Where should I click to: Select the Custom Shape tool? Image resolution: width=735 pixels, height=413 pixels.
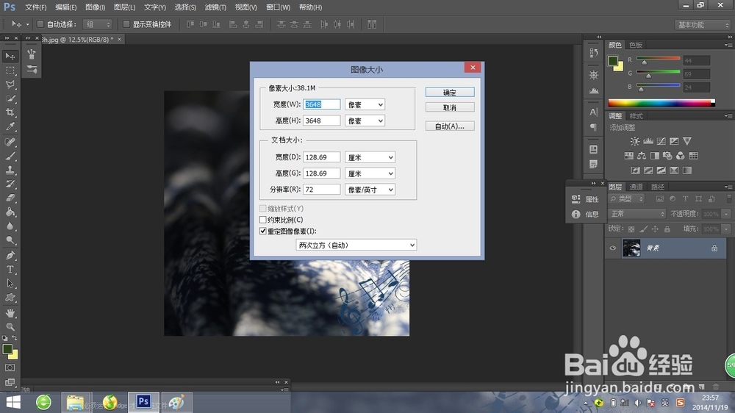[x=10, y=297]
